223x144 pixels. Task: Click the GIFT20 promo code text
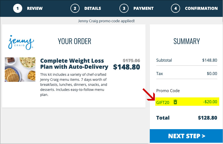click(163, 102)
